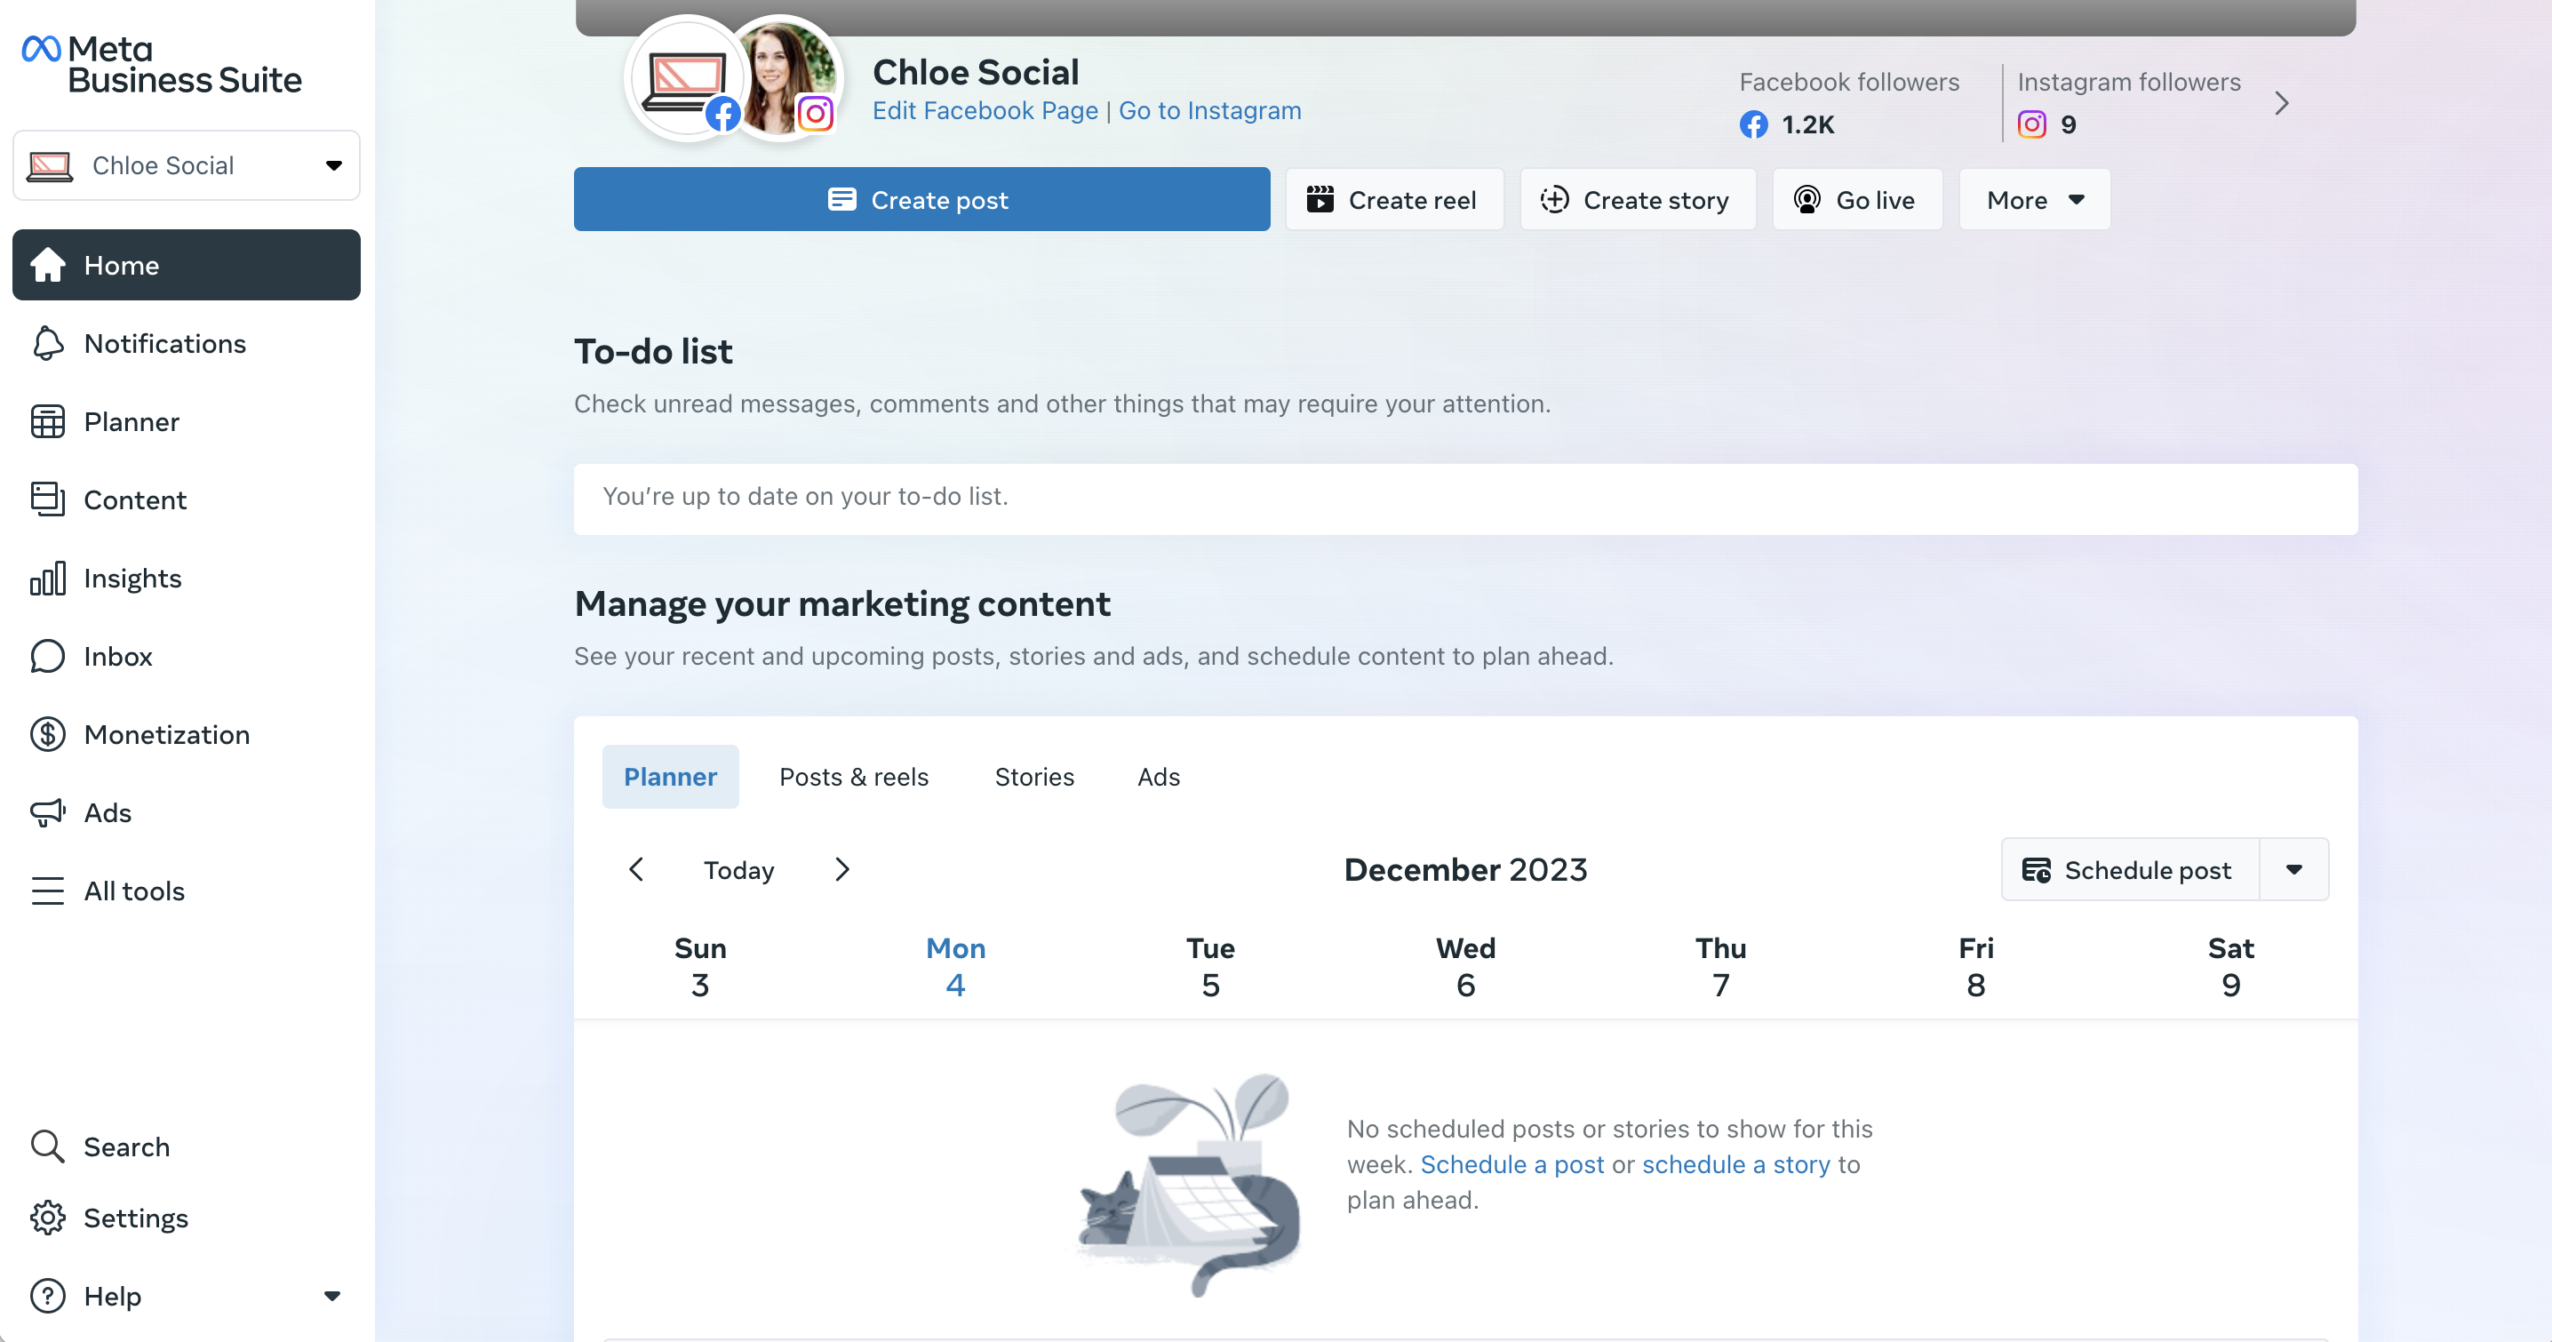Expand the Help menu arrow
Viewport: 2552px width, 1342px height.
[x=331, y=1296]
